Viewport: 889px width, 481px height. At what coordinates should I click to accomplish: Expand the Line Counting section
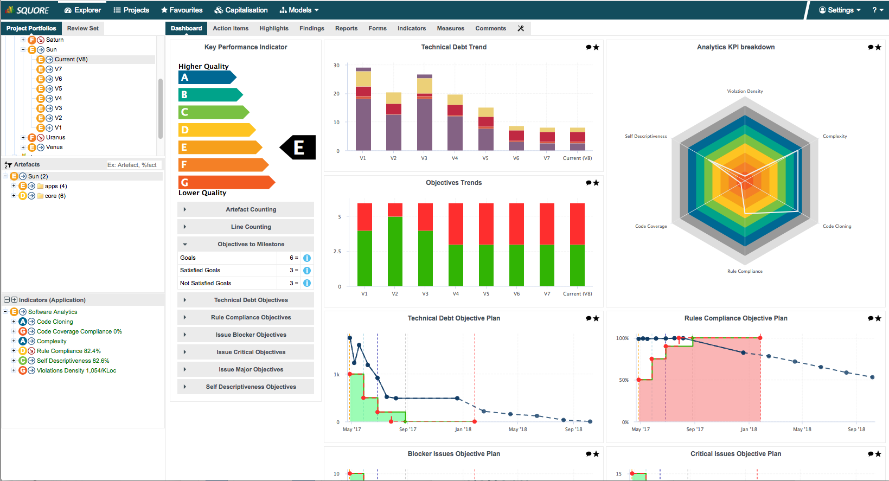[x=246, y=227]
